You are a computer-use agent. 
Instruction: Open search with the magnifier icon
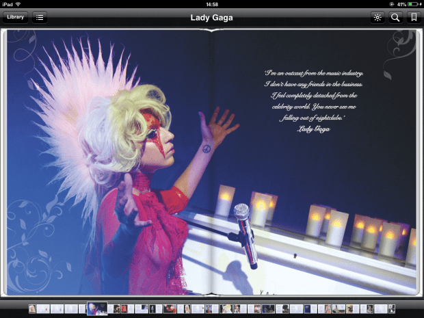[395, 17]
